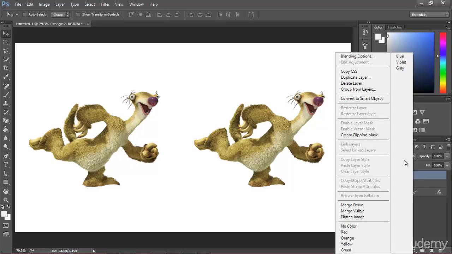Change the screen mode
The width and height of the screenshot is (452, 254).
tap(6, 234)
